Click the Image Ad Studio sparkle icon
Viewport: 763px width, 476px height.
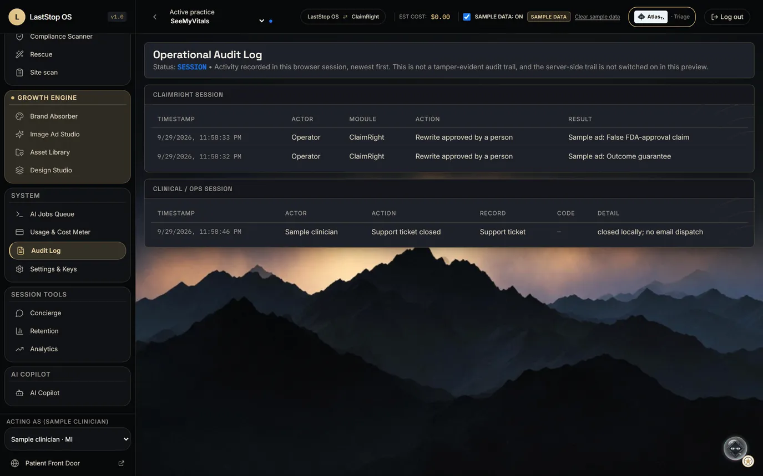click(19, 134)
